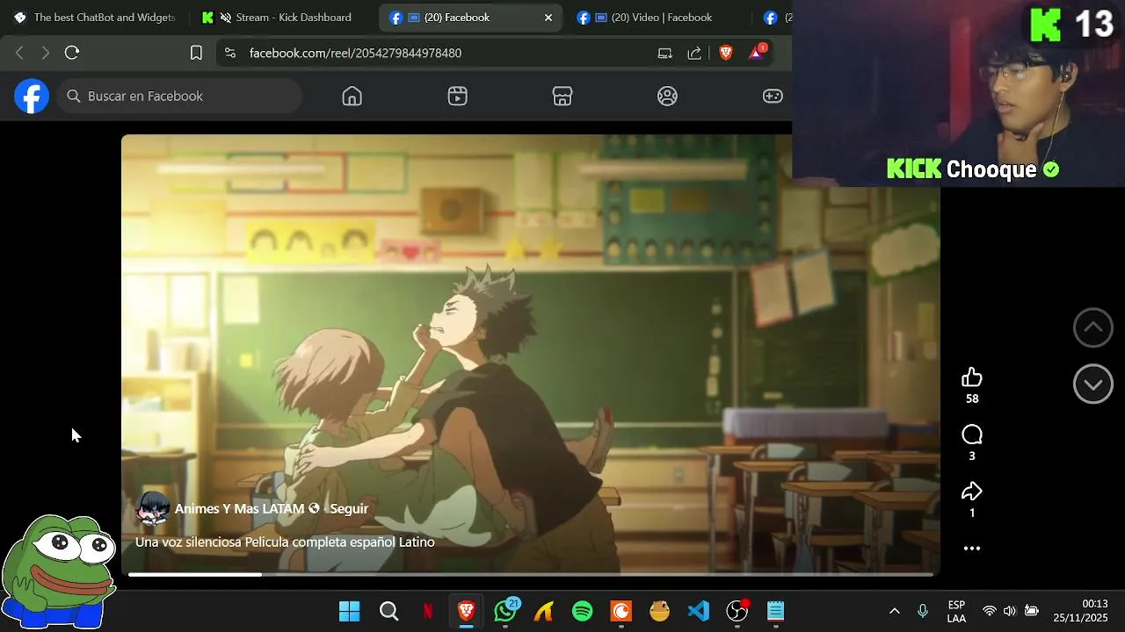The image size is (1125, 632).
Task: Click the facebook.com/reel address bar URL
Action: click(355, 53)
